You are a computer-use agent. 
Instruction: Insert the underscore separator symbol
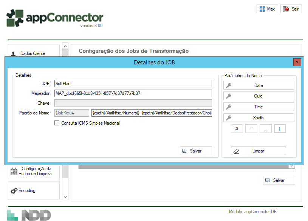(265, 129)
